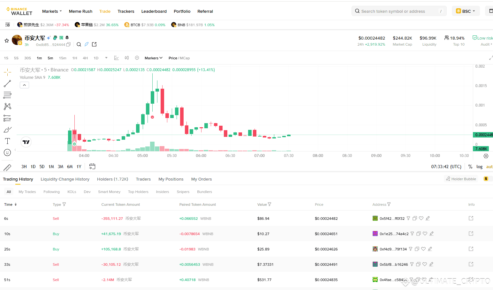Click the TradingView logo on chart
The width and height of the screenshot is (493, 290).
point(26,142)
